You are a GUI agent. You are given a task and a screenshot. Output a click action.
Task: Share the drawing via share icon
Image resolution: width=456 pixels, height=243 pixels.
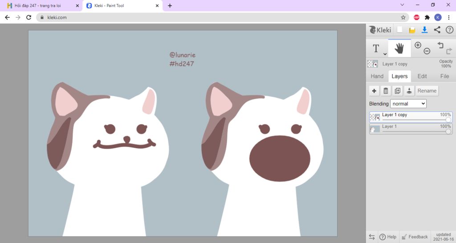pyautogui.click(x=437, y=30)
